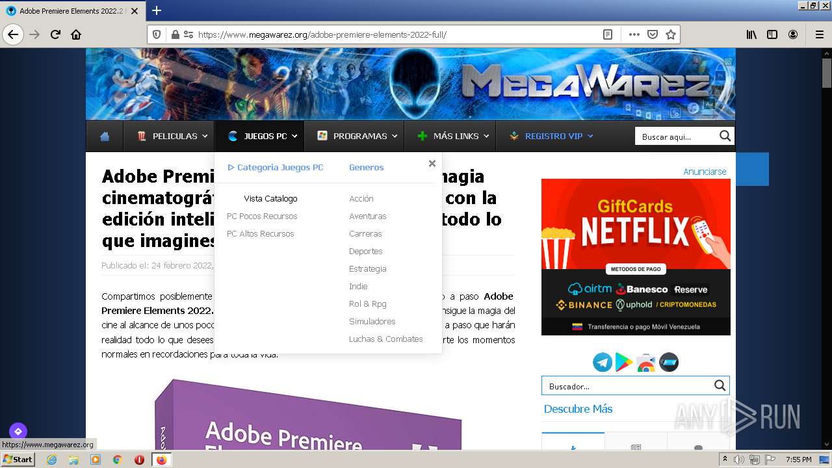Launch Internet Explorer from taskbar
The height and width of the screenshot is (468, 832).
[x=52, y=460]
